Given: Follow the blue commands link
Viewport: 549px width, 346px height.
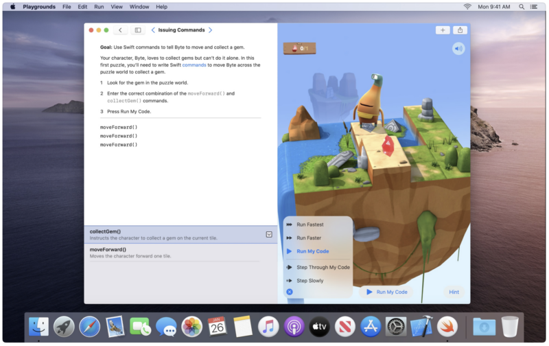Looking at the screenshot, I should tap(194, 65).
